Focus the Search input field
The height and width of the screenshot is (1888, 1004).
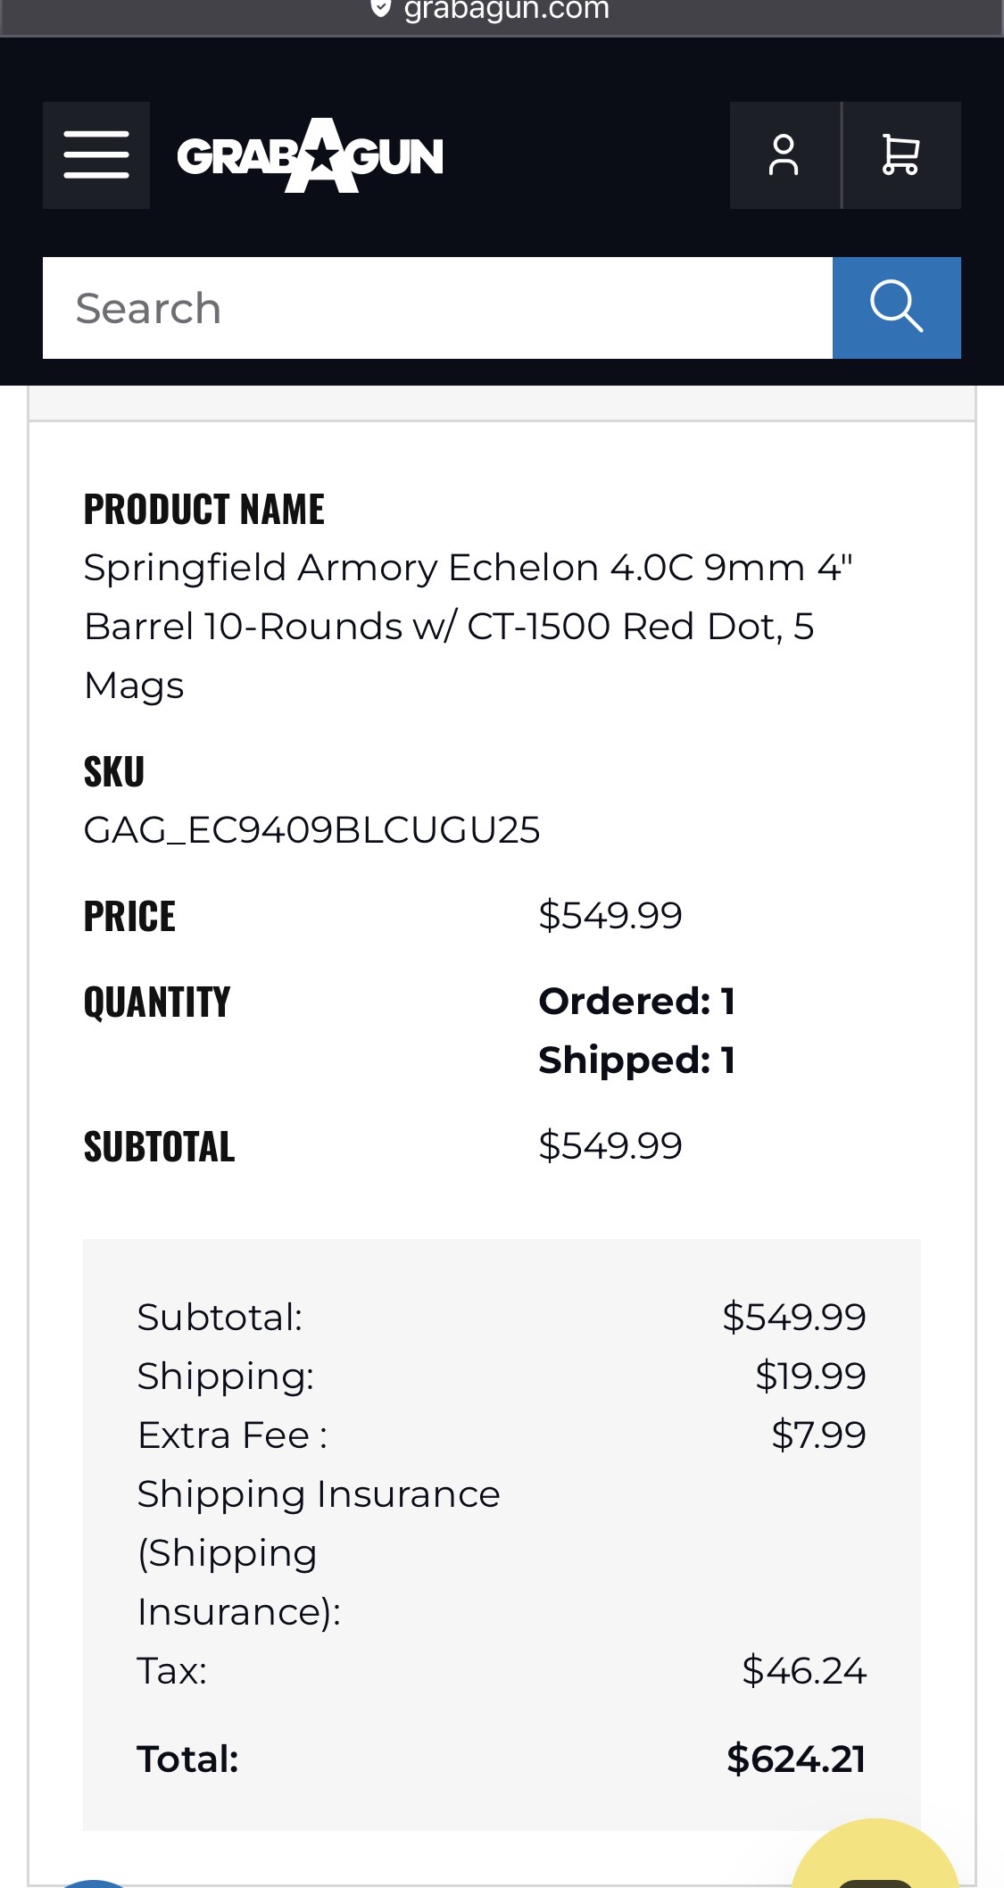click(437, 308)
